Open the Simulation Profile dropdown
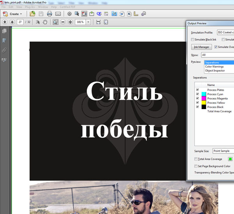 click(225, 32)
